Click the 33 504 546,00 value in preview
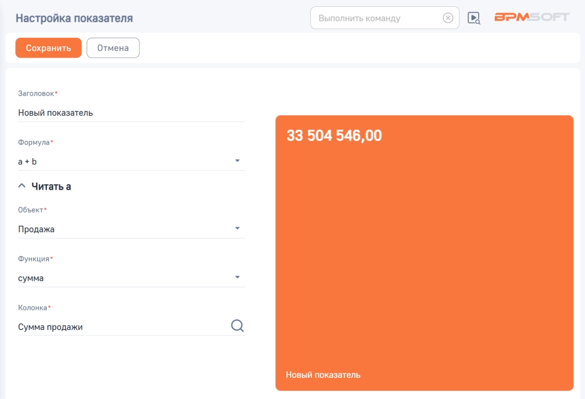Image resolution: width=585 pixels, height=399 pixels. click(x=334, y=136)
